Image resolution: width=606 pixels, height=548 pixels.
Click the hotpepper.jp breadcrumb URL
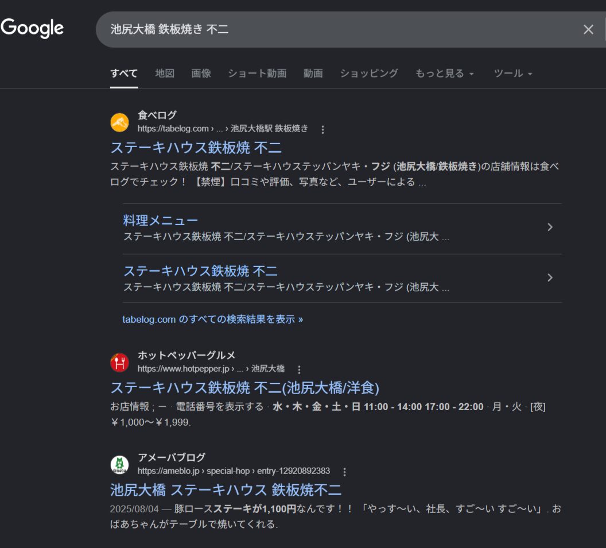pyautogui.click(x=211, y=369)
